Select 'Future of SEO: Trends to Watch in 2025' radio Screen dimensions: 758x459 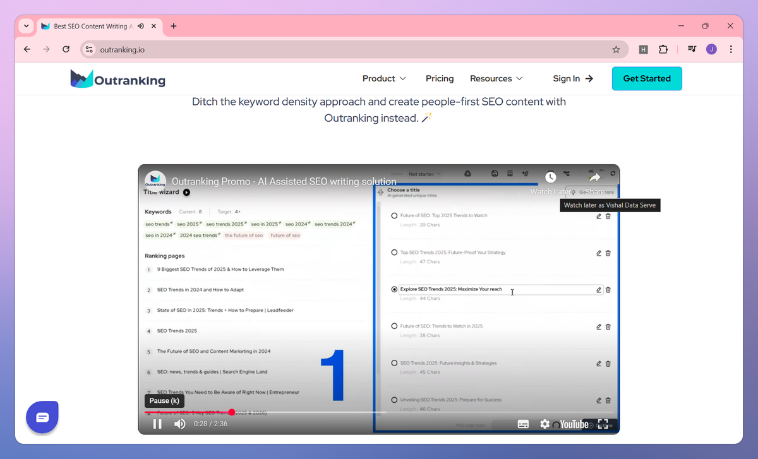coord(395,326)
